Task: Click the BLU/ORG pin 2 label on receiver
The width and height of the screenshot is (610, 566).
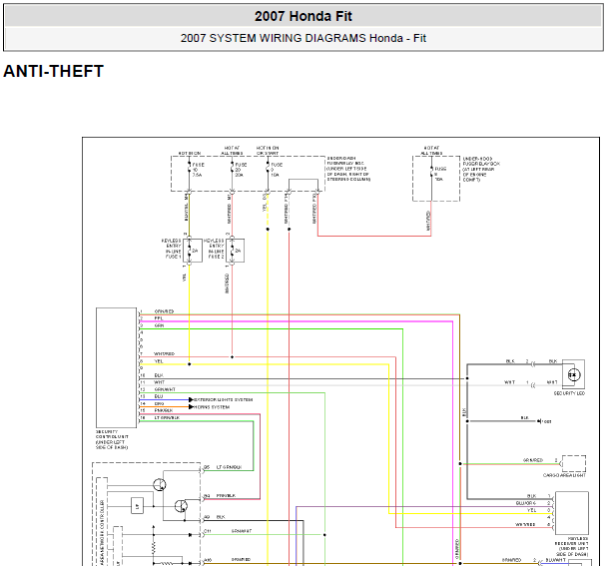Action: coord(526,503)
